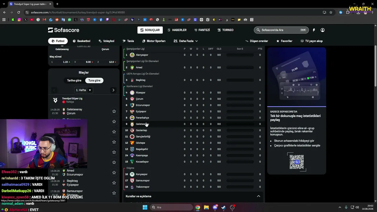Focus the 'Sofascore'da Ara' search field
The width and height of the screenshot is (377, 212).
[281, 30]
